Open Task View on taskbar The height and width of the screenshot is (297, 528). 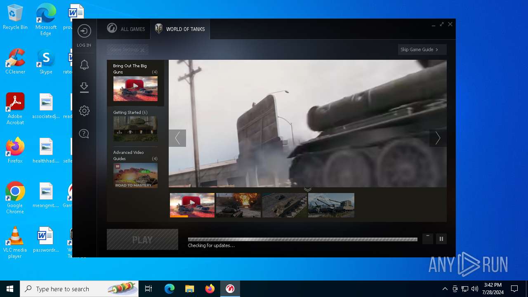coord(148,289)
